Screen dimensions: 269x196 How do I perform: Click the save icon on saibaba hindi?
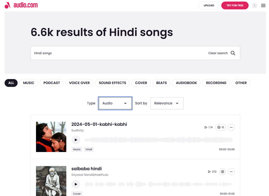tap(222, 171)
